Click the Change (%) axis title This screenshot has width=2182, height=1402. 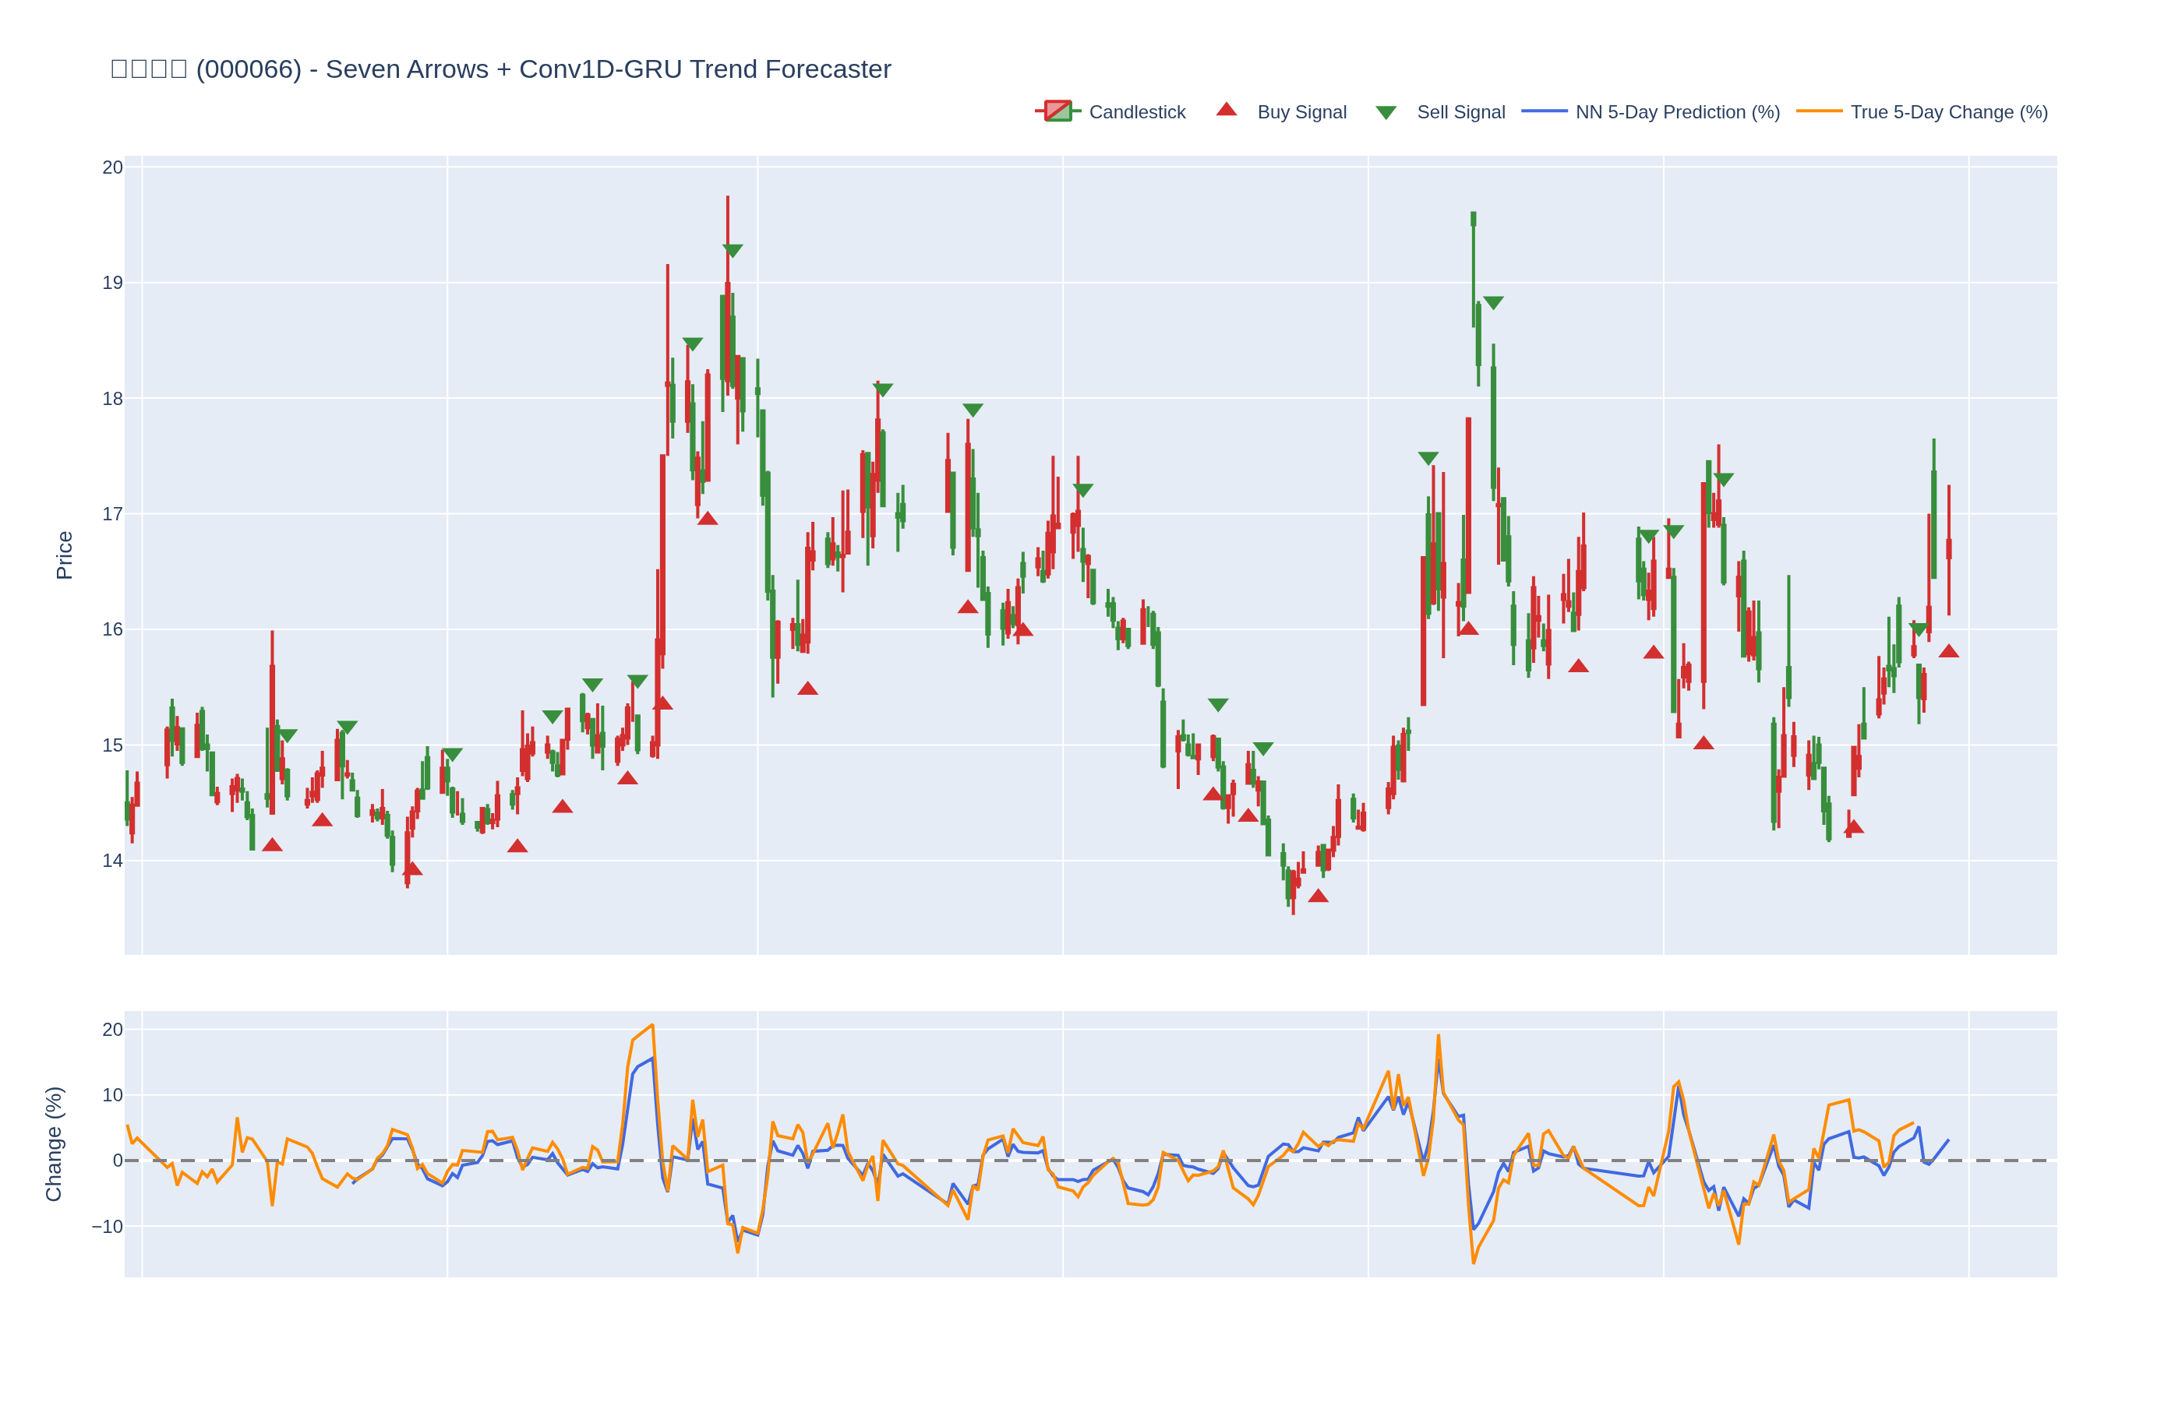coord(54,1143)
